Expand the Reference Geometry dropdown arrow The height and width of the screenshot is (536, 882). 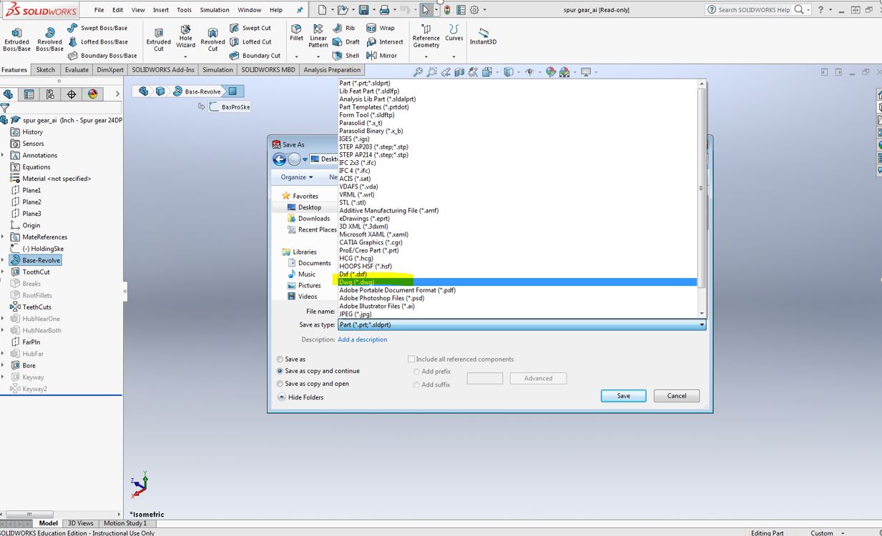[426, 56]
